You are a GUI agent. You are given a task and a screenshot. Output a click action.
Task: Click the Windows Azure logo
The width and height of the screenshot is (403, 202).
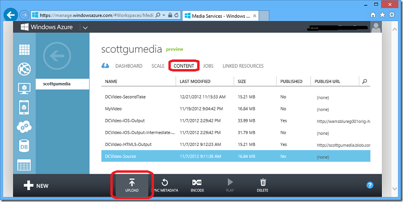coord(47,27)
